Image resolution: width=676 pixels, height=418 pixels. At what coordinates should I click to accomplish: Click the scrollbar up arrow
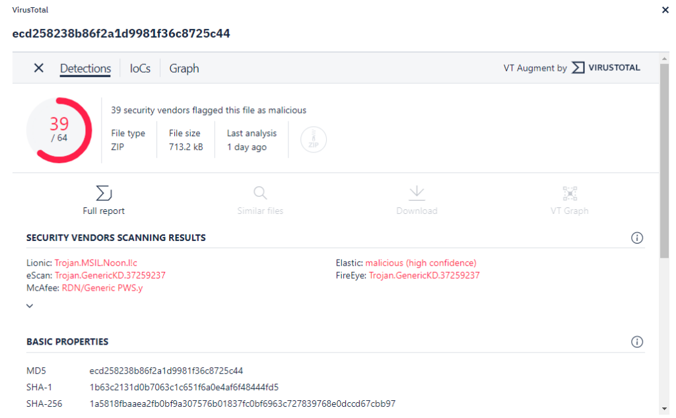(664, 58)
